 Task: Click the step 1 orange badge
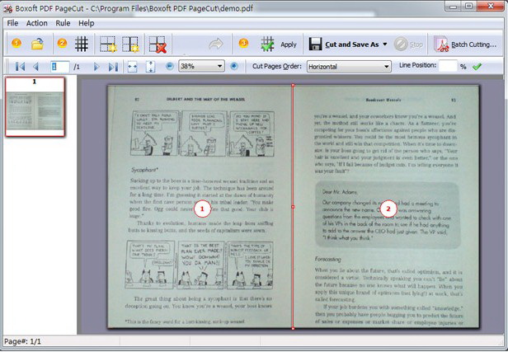[x=16, y=43]
